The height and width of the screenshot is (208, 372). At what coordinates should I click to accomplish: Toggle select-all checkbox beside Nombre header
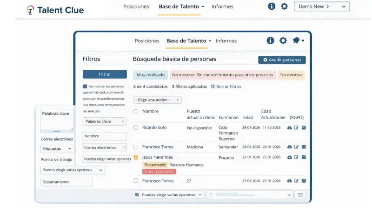pos(136,111)
